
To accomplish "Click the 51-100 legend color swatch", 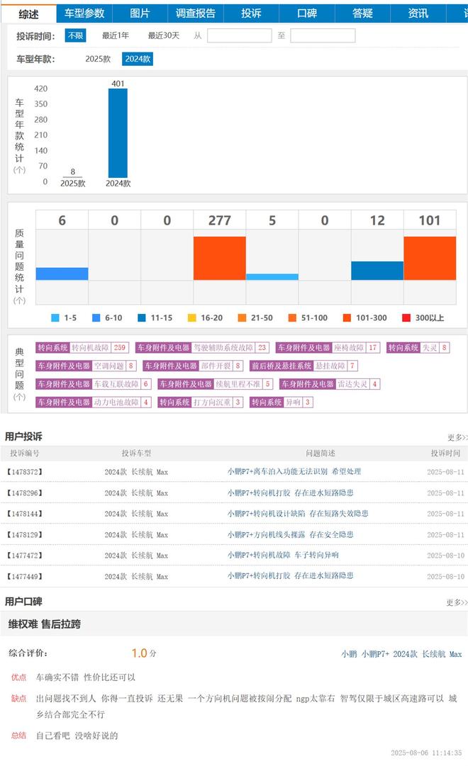I will point(292,318).
